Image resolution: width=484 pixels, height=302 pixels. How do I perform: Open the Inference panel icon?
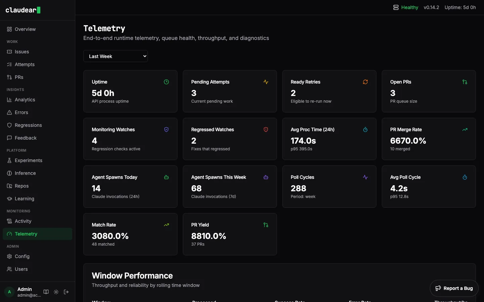pos(9,173)
